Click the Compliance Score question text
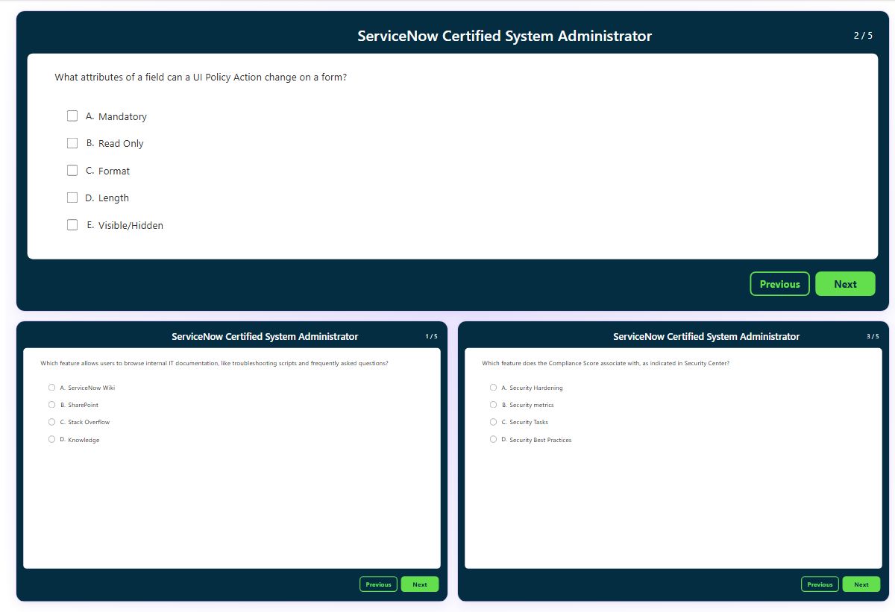The width and height of the screenshot is (895, 612). pyautogui.click(x=606, y=363)
